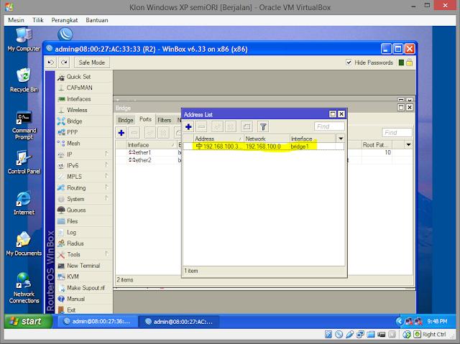The height and width of the screenshot is (344, 460).
Task: Click the Undo arrow in WinBox toolbar
Action: coord(51,62)
